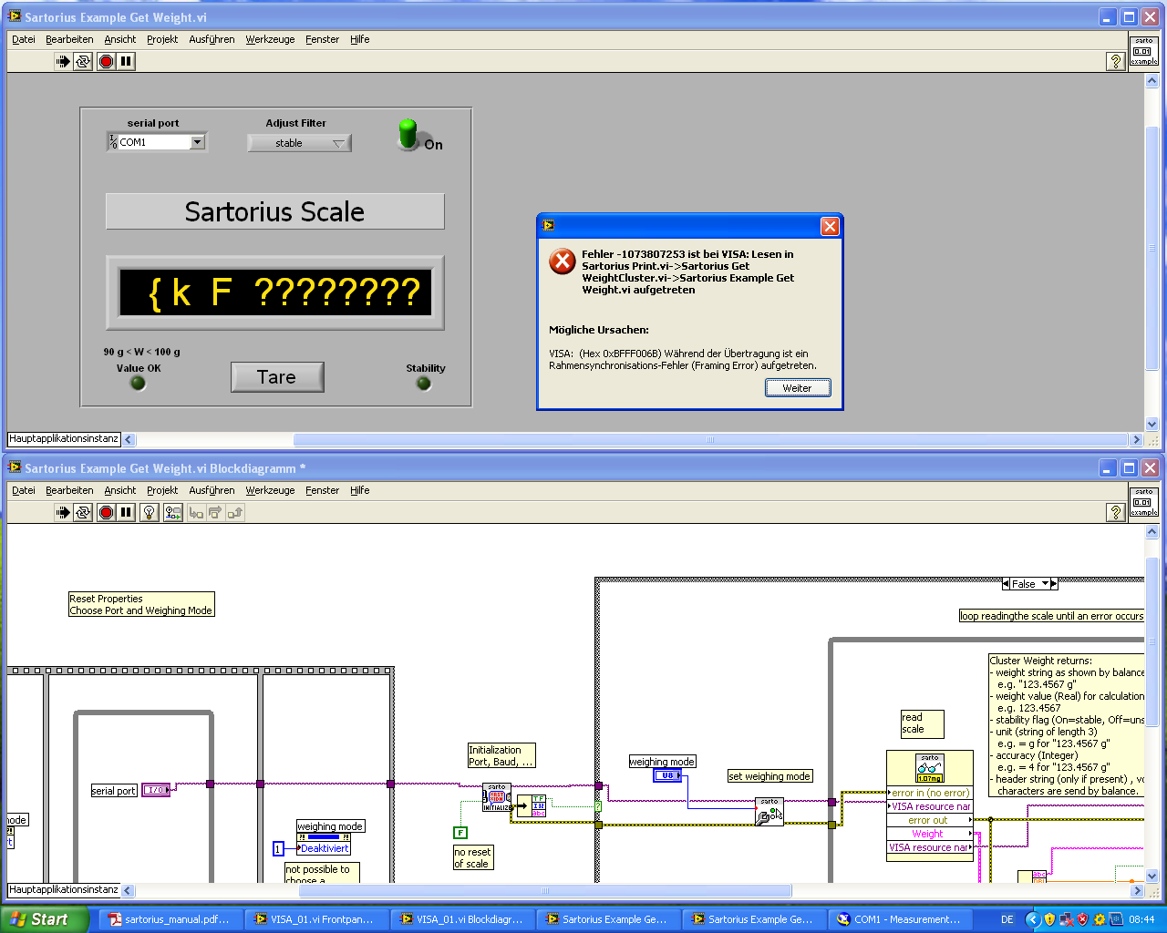The image size is (1167, 933).
Task: Click the VI icon of the Blockdiagramm window
Action: pos(1144,502)
